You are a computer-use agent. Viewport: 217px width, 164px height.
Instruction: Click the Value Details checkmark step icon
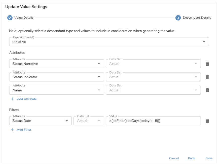click(x=10, y=18)
